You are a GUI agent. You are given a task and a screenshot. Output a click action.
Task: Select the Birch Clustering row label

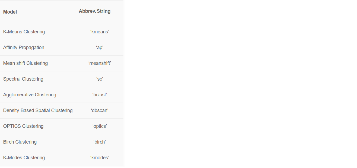20,142
